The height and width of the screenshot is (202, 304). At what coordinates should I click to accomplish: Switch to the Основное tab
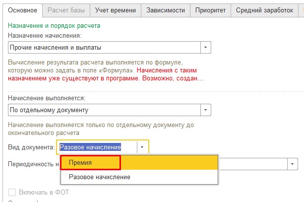[x=22, y=10]
